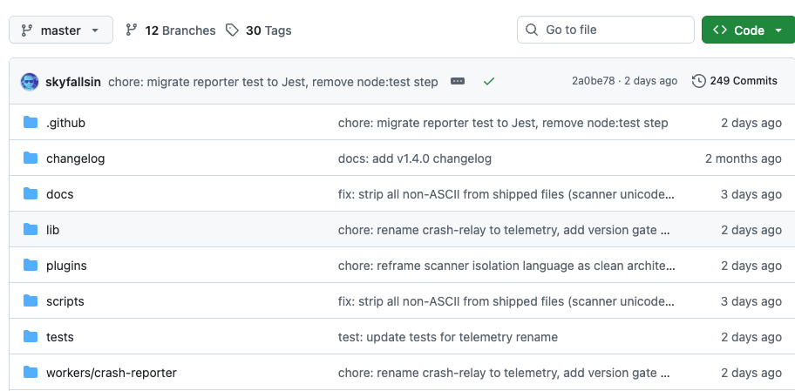Open the plugins folder

point(66,266)
